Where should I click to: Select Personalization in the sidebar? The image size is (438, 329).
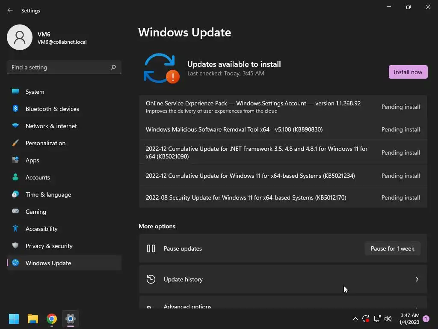pos(64,143)
